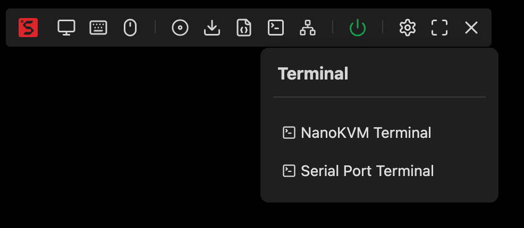Click the green power icon
The height and width of the screenshot is (228, 524).
[358, 28]
